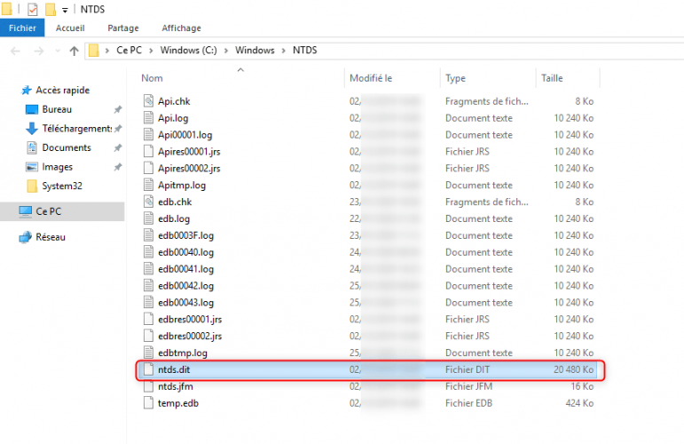This screenshot has width=684, height=444.
Task: Navigate to Windows (C:) in address bar
Action: 188,51
